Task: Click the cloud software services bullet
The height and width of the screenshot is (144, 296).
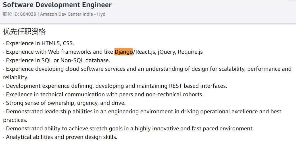Action: pos(147,73)
